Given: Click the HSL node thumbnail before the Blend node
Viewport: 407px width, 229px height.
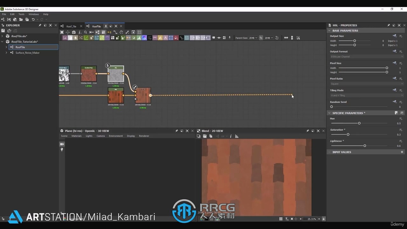Looking at the screenshot, I should [x=116, y=95].
